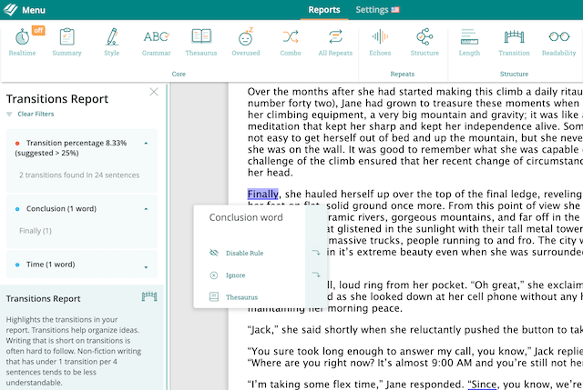Screen dimensions: 583x390
Task: Click the Disable Rule crossed-eye icon
Action: (214, 253)
